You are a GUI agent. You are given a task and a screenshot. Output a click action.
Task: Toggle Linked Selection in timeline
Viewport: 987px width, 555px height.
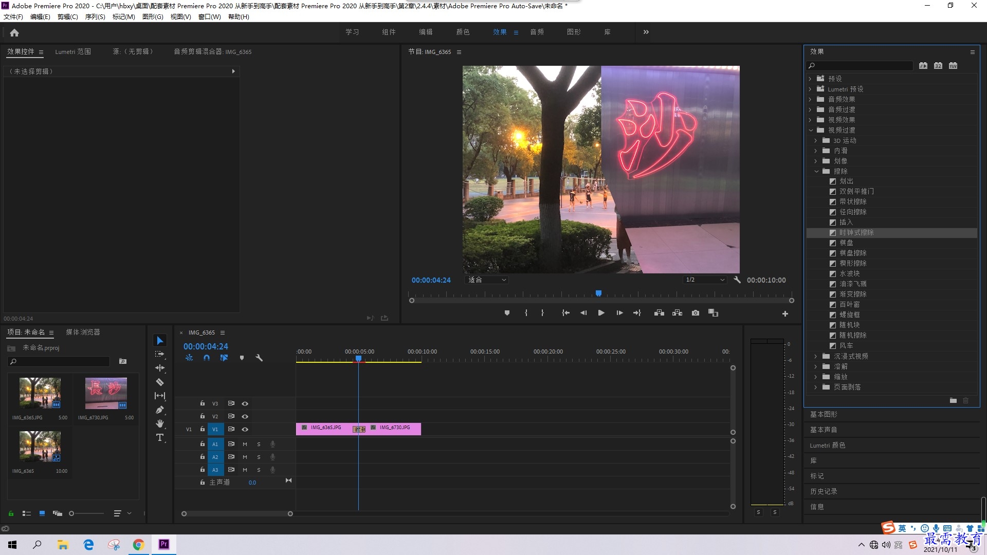[x=224, y=358]
